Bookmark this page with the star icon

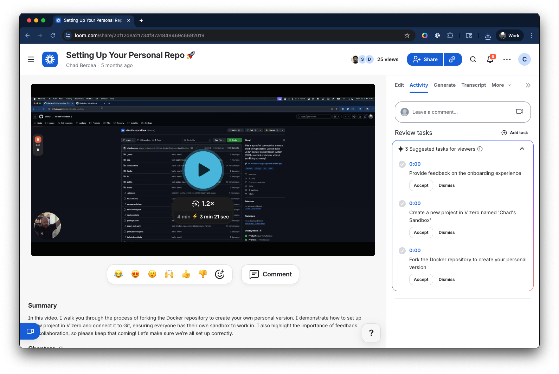pos(407,35)
